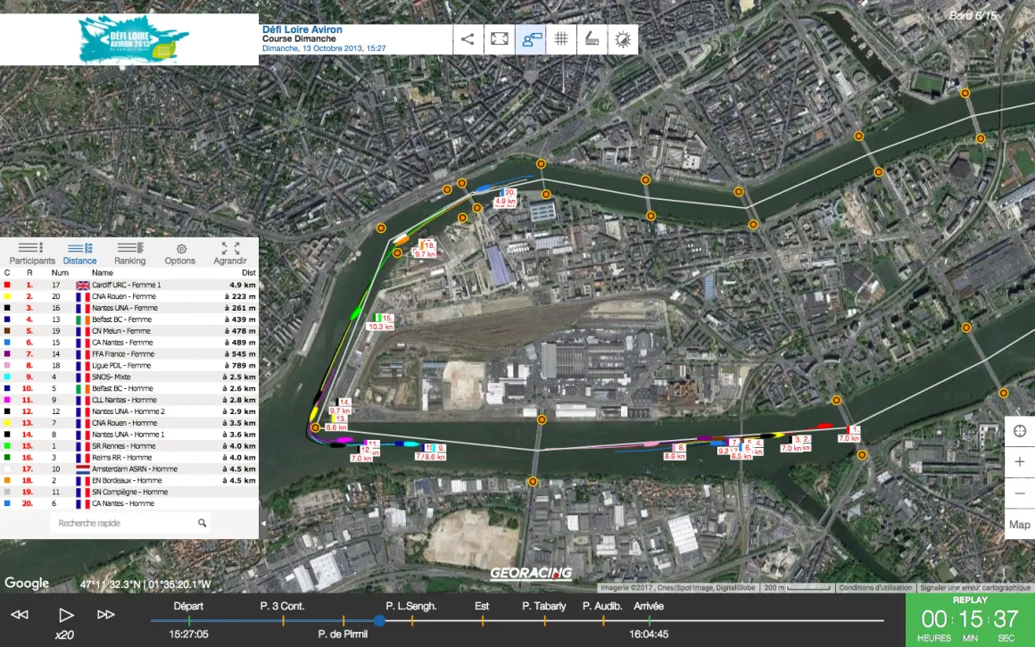
Task: Click the share icon in the top toolbar
Action: coord(468,39)
